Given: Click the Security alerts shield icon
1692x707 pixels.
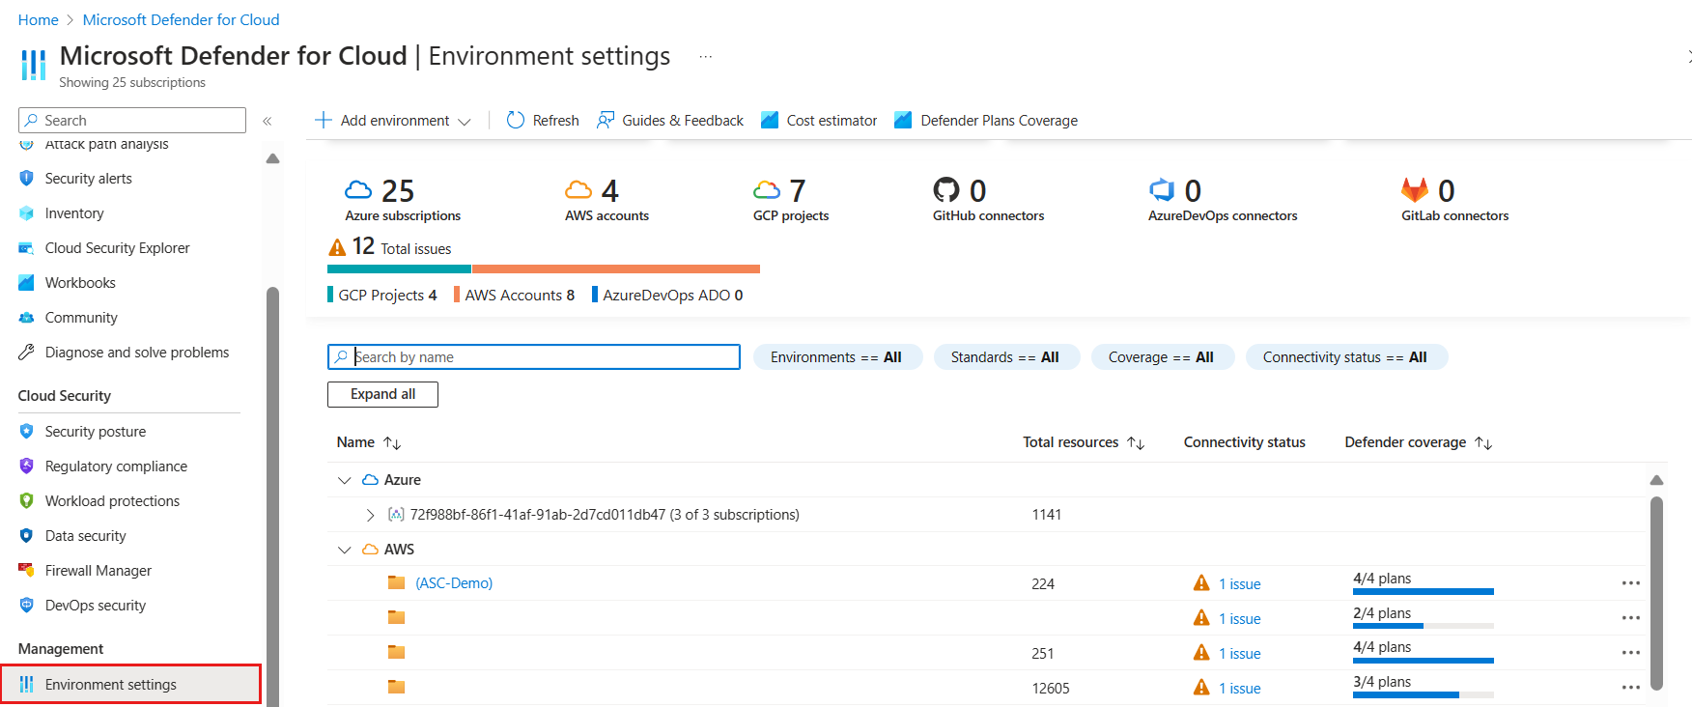Looking at the screenshot, I should click(x=26, y=179).
